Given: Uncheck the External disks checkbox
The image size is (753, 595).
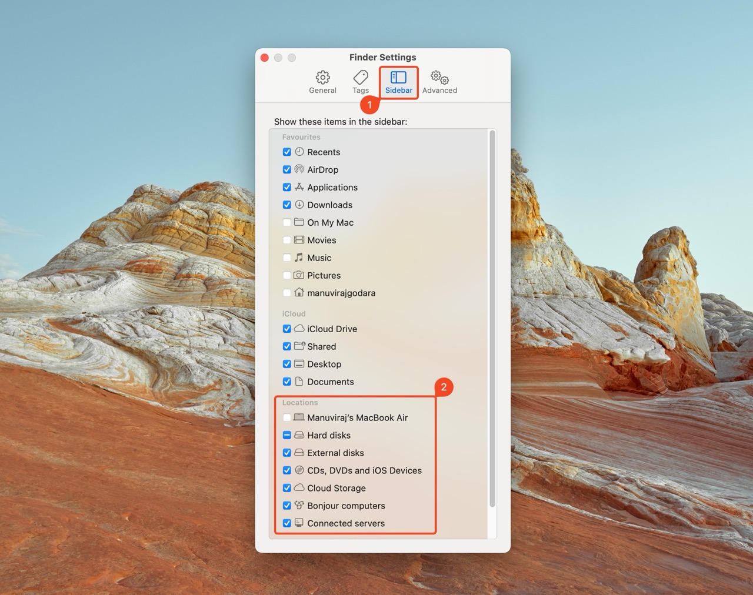Looking at the screenshot, I should pos(287,453).
